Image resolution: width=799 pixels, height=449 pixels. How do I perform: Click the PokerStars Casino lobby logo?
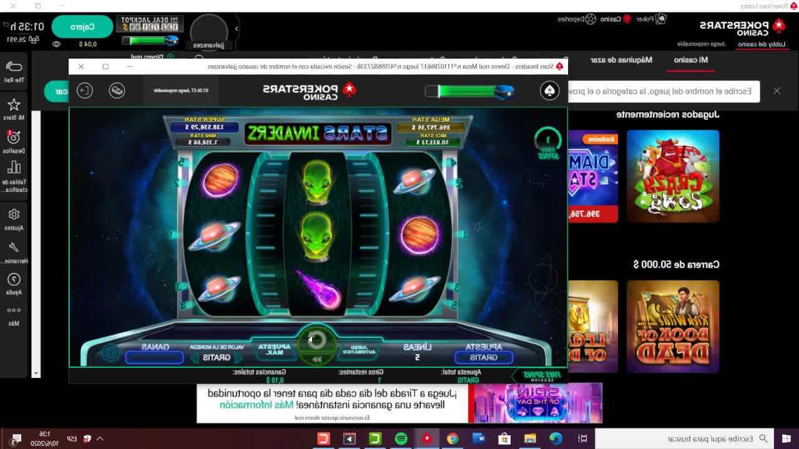pos(743,27)
